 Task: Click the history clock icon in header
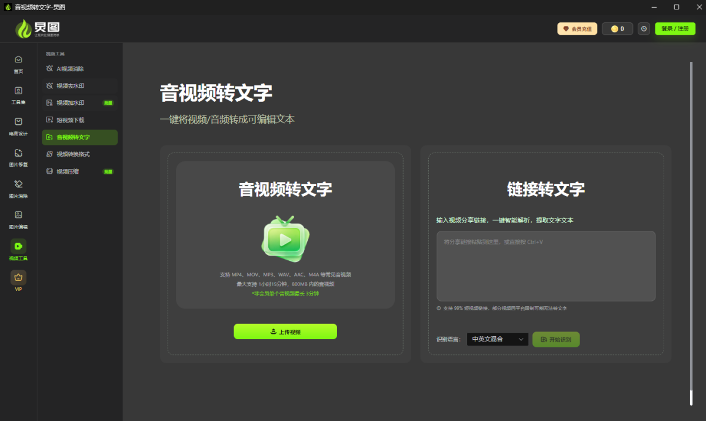click(x=644, y=29)
